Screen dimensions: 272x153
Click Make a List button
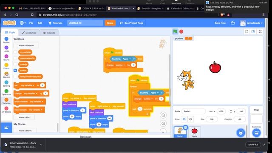(24, 117)
